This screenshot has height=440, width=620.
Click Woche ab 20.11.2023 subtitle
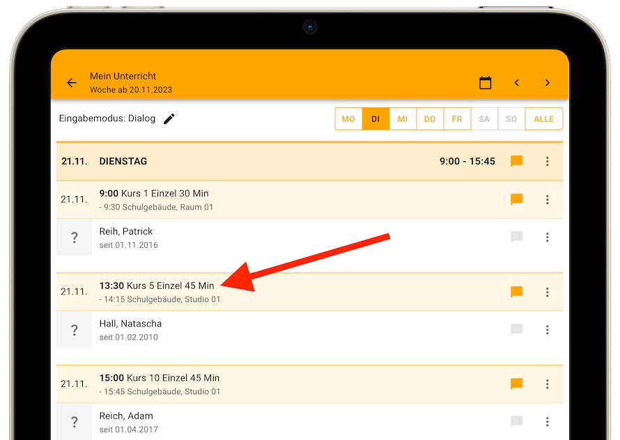click(131, 90)
